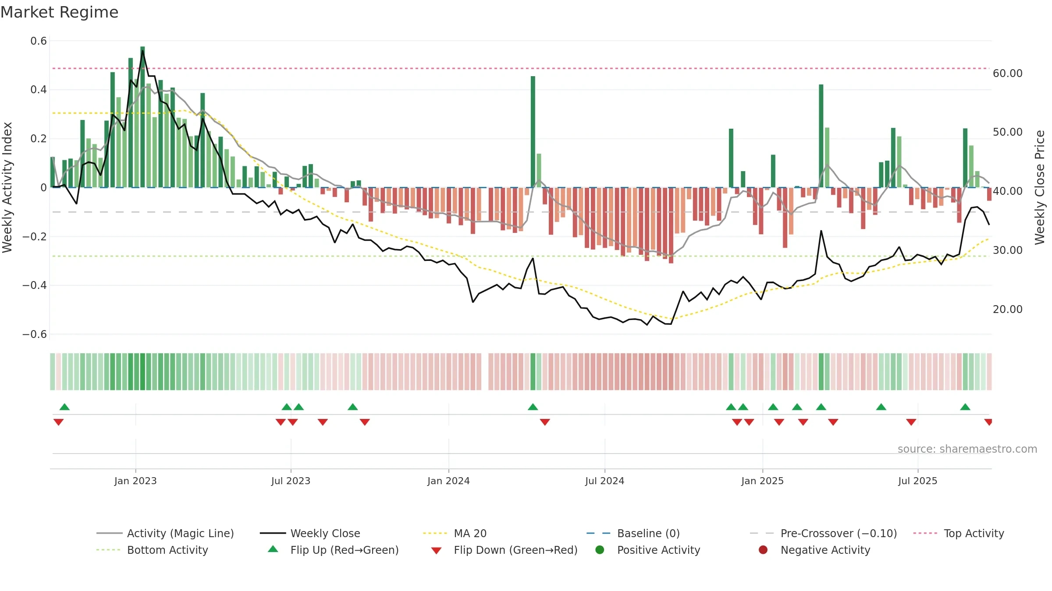Click the green flip-up marker near April 2024
Screen dimensions: 1052x591
tap(533, 407)
